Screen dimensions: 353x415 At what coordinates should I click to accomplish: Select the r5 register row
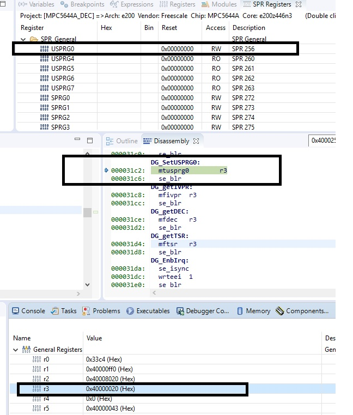point(173,408)
